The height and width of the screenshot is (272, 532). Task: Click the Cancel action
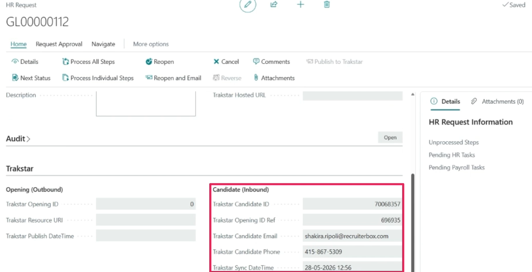(226, 61)
